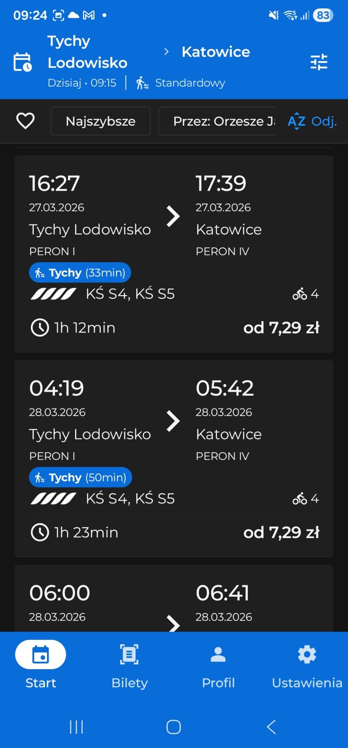The image size is (348, 748).
Task: Tap the Tychy 50min walking transfer badge
Action: click(80, 477)
